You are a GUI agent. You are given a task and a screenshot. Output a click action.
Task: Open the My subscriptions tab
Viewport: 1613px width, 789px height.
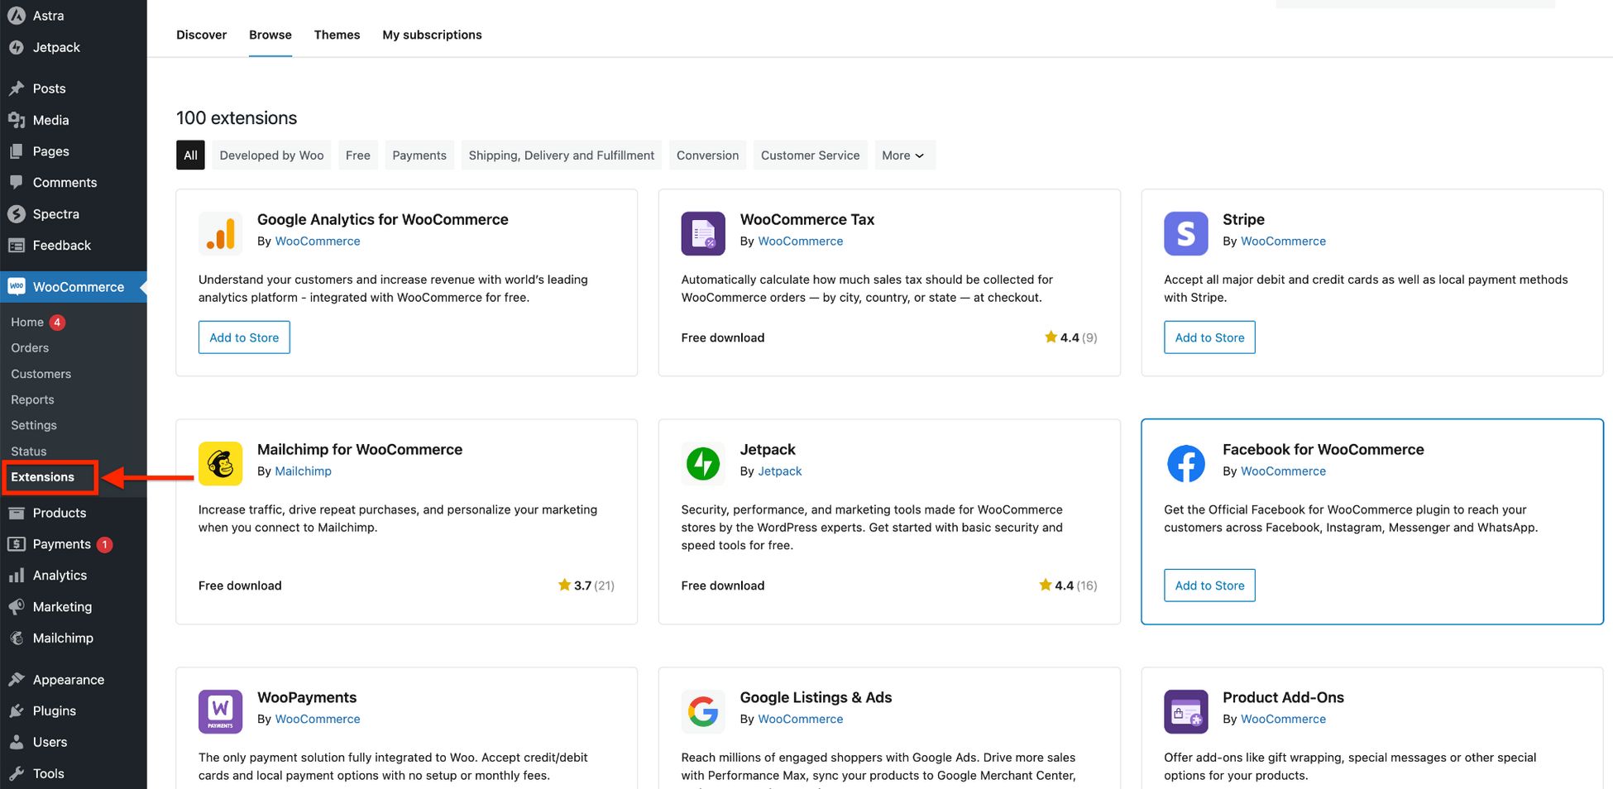tap(432, 35)
